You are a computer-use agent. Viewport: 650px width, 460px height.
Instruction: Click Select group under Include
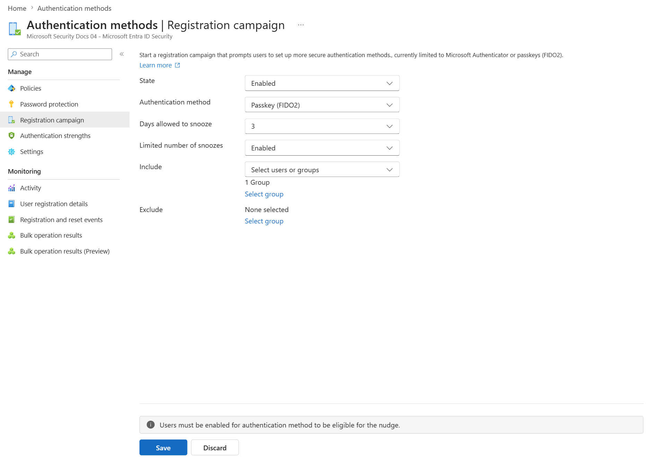pyautogui.click(x=264, y=194)
